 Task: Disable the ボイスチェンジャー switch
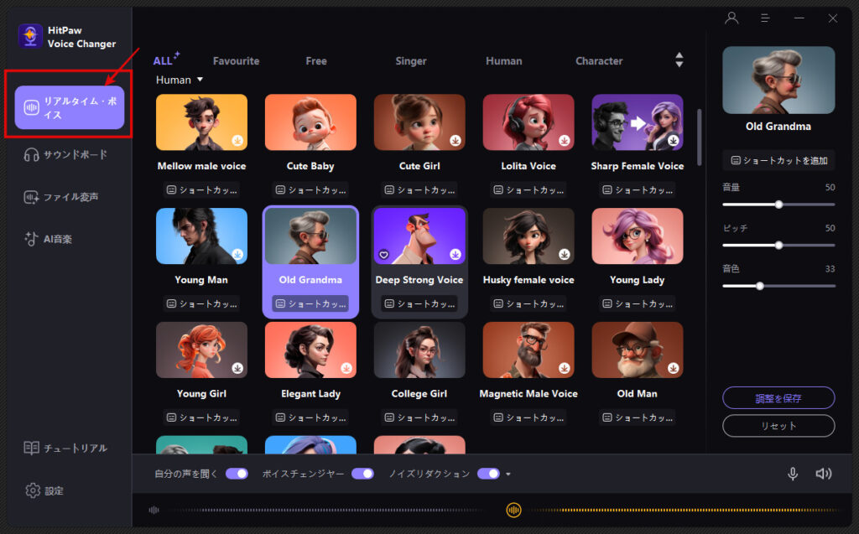pos(362,474)
